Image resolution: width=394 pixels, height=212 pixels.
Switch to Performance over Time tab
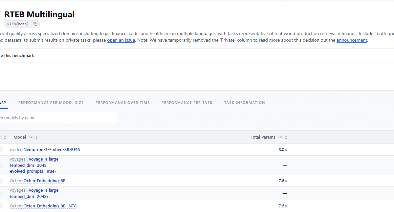[122, 103]
